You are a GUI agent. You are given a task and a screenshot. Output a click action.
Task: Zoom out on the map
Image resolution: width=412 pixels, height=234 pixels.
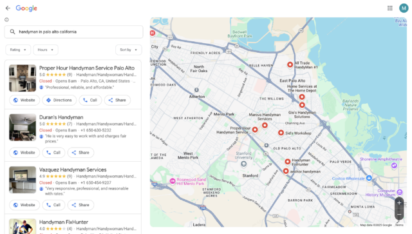(x=399, y=214)
